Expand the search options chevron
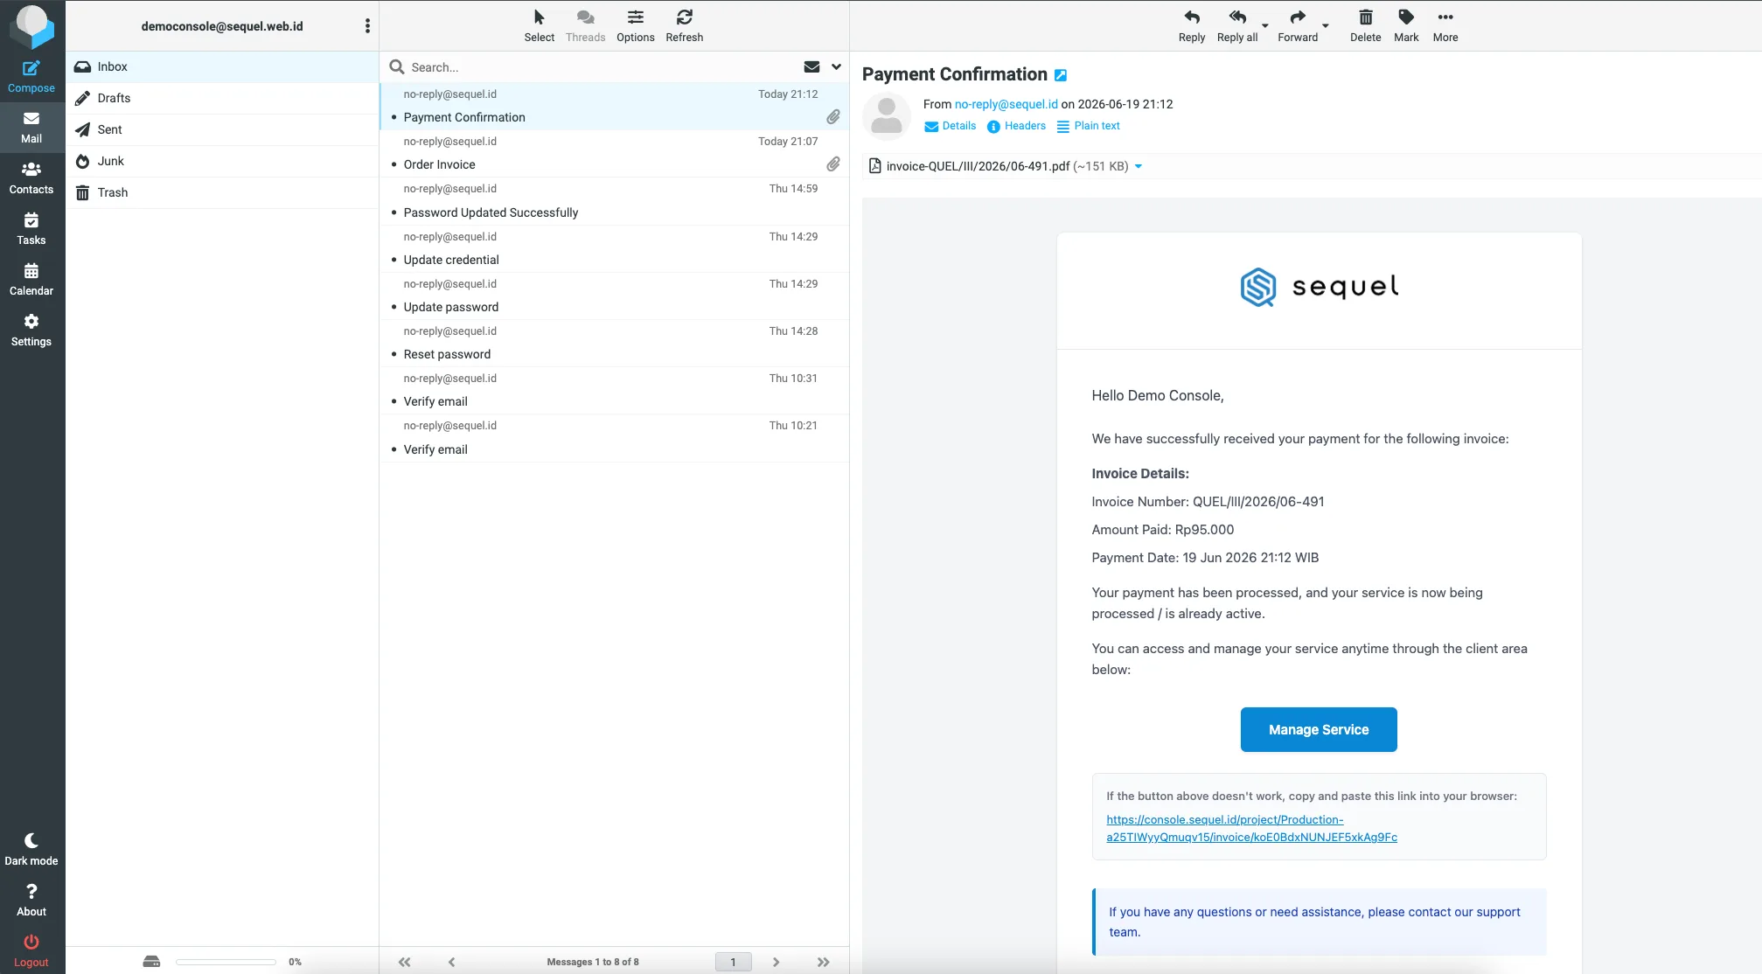The image size is (1762, 974). [x=836, y=66]
